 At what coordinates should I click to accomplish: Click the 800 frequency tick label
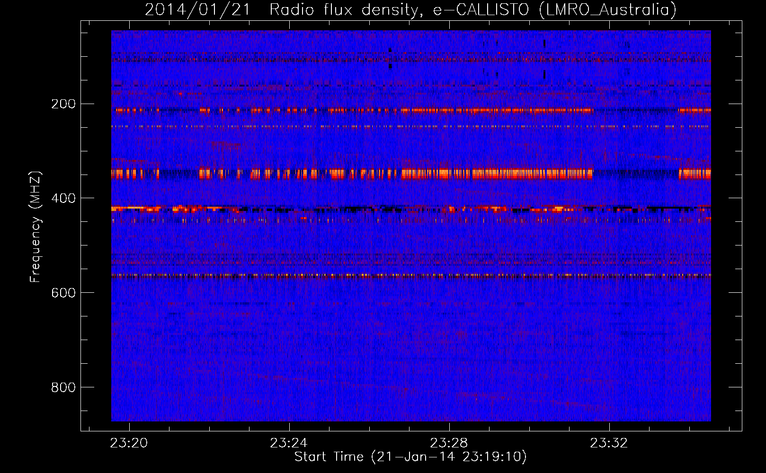(x=63, y=387)
